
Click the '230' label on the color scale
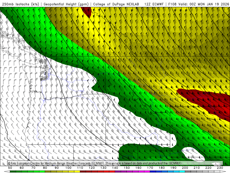click(220, 168)
